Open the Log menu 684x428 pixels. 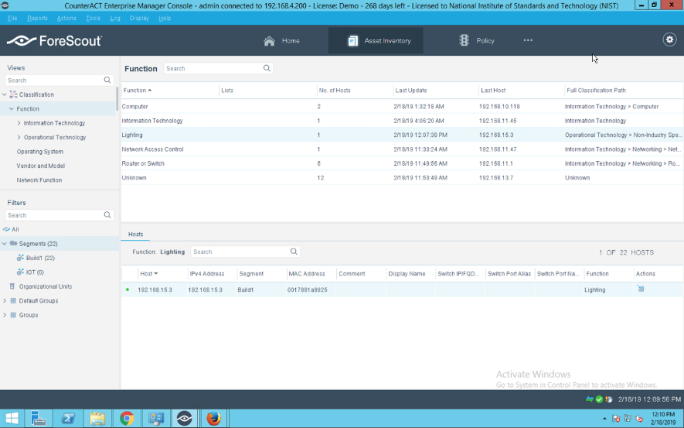(114, 19)
